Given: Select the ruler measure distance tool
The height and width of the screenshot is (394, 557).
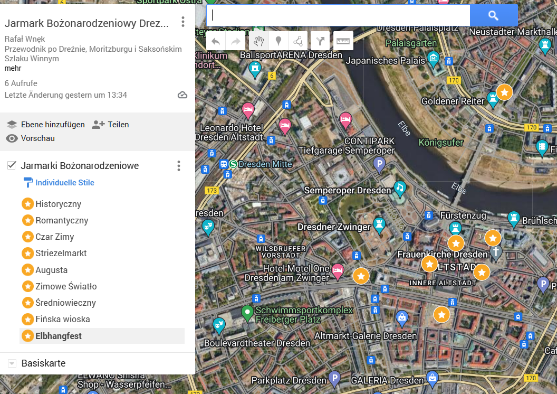Looking at the screenshot, I should (343, 42).
